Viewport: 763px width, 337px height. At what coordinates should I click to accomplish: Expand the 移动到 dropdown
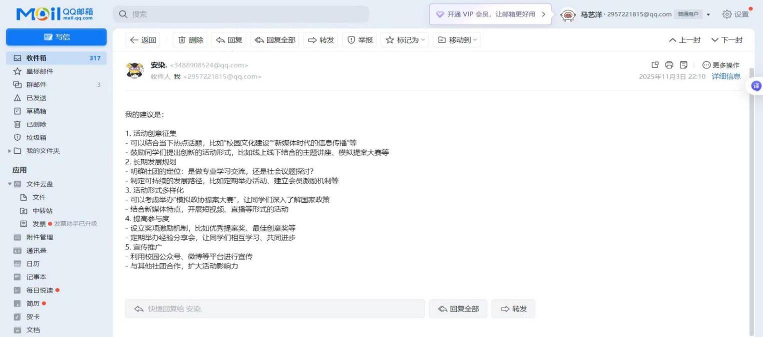[457, 40]
